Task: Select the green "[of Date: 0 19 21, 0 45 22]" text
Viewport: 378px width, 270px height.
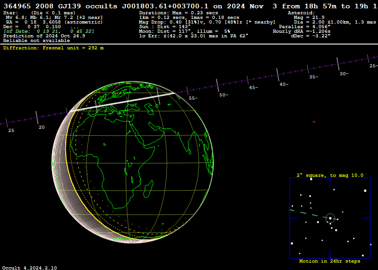Action: (x=49, y=31)
